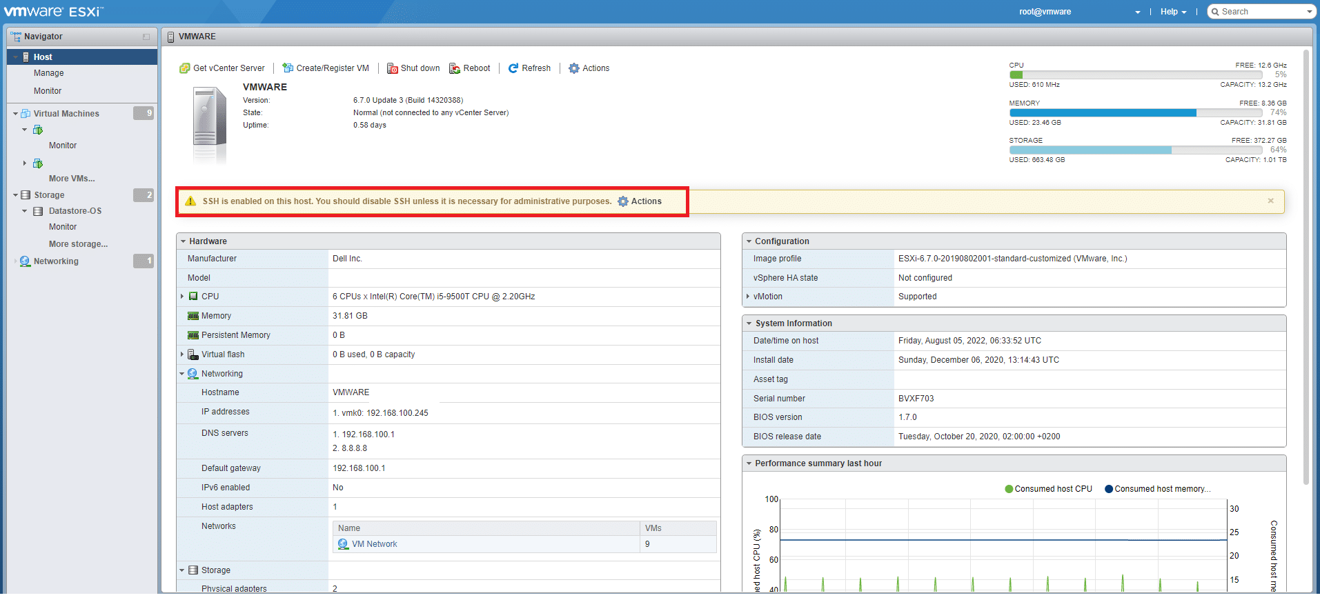Select Host in the Navigator

click(x=82, y=57)
